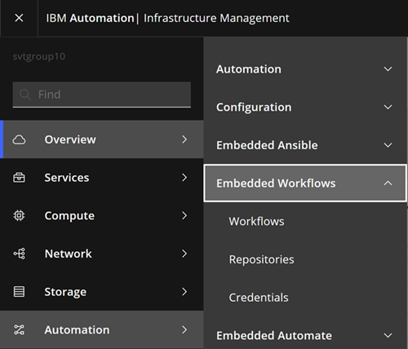Screen dimensions: 408x349
Task: Expand the Embedded Automate chevron
Action: click(388, 335)
